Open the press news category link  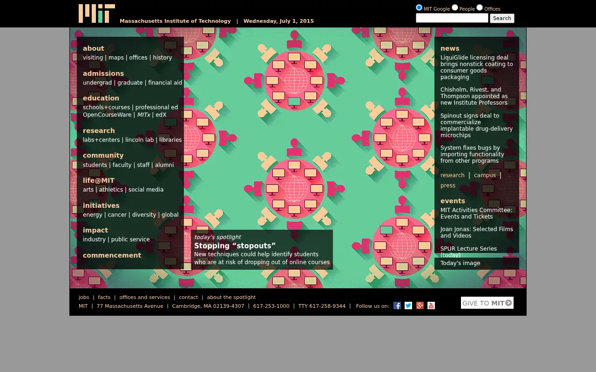pyautogui.click(x=448, y=186)
